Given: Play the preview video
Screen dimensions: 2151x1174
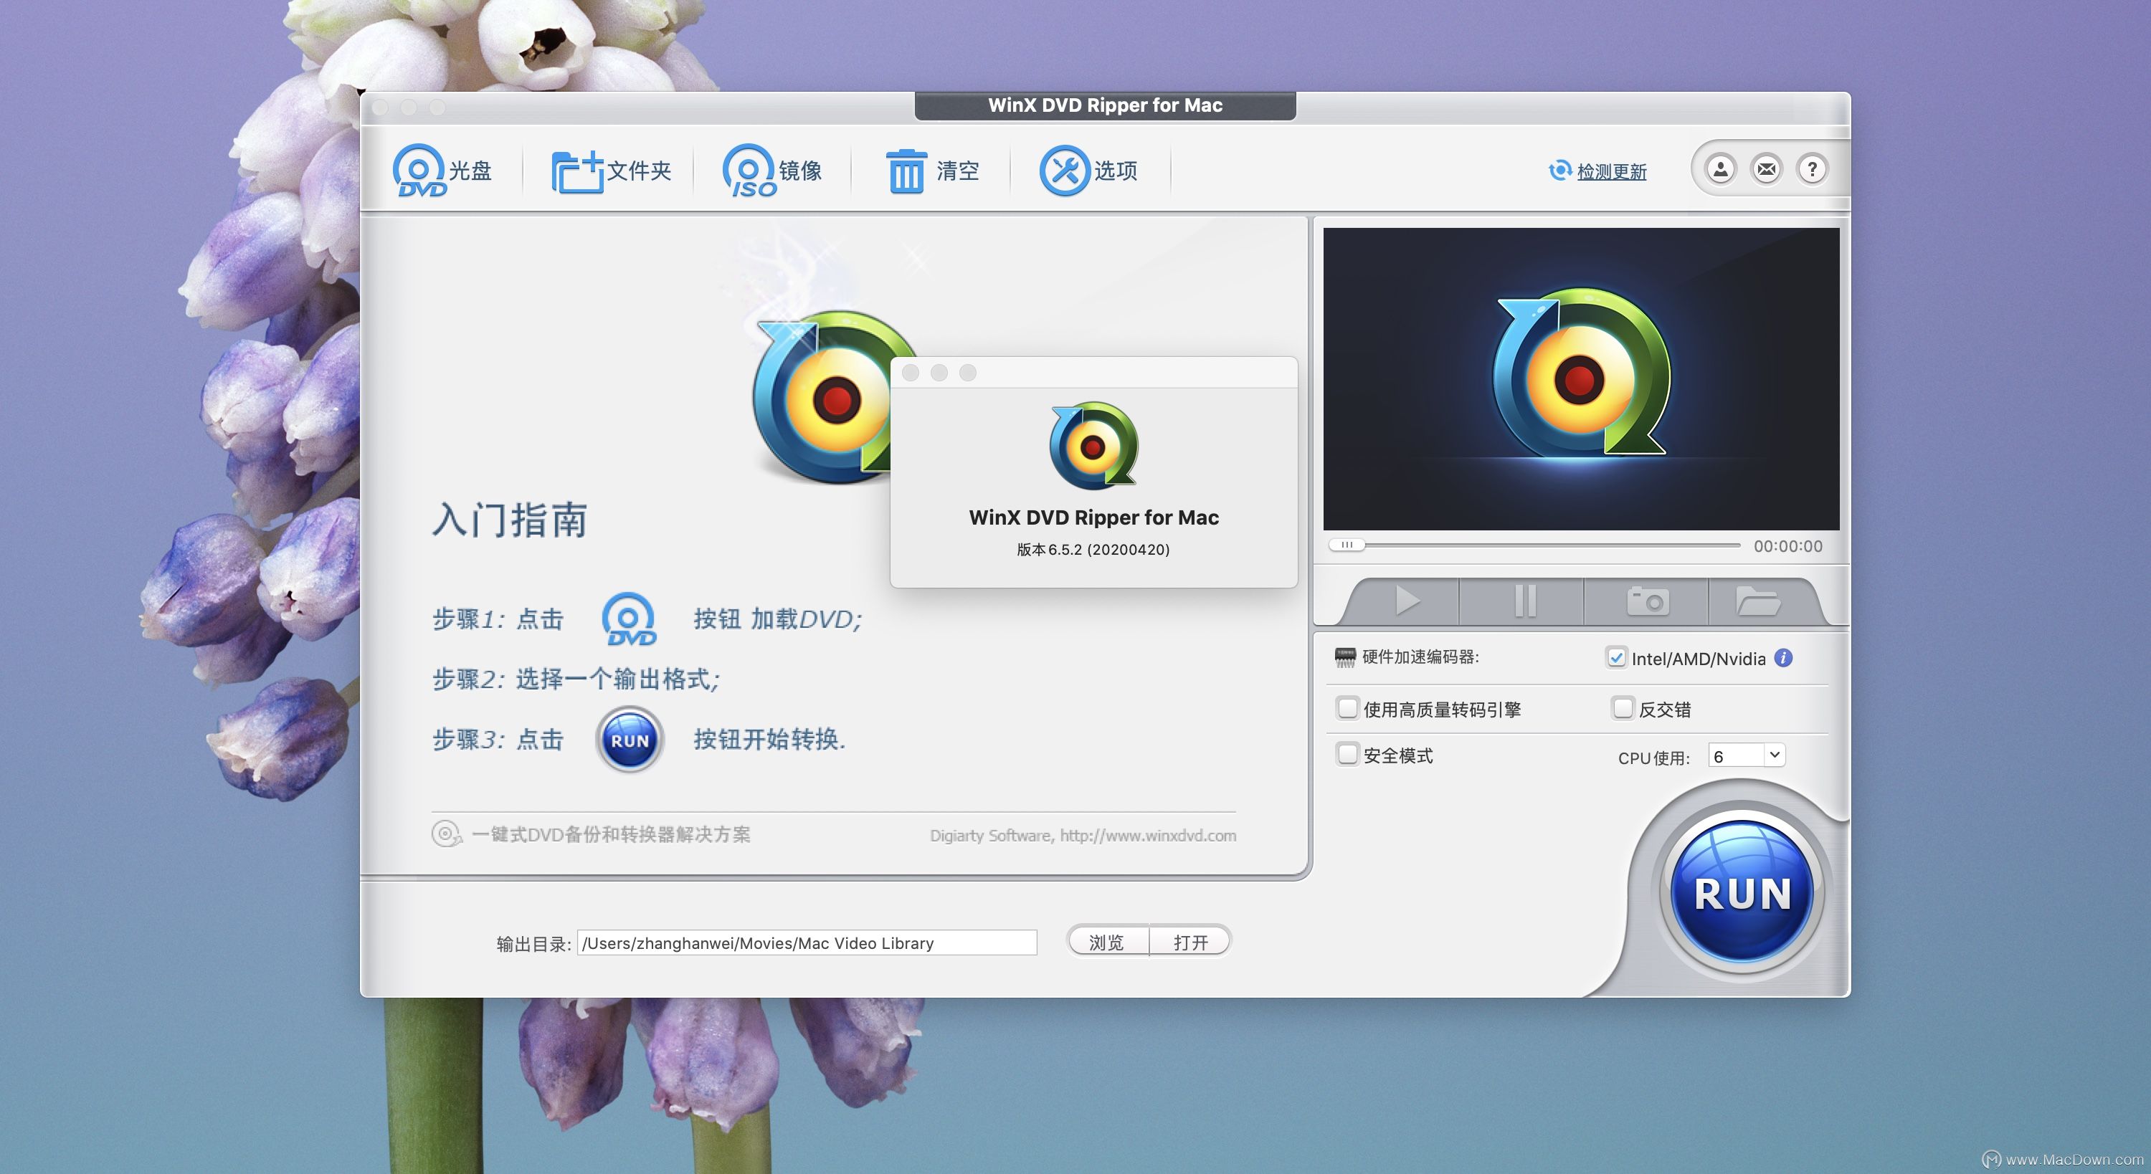Looking at the screenshot, I should pyautogui.click(x=1407, y=601).
